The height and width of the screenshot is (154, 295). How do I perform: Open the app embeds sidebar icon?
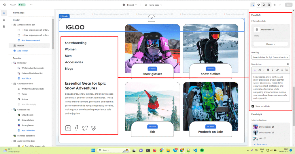(4, 26)
